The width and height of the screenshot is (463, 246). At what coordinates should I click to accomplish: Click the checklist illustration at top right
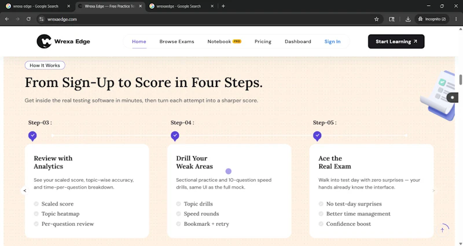[438, 95]
